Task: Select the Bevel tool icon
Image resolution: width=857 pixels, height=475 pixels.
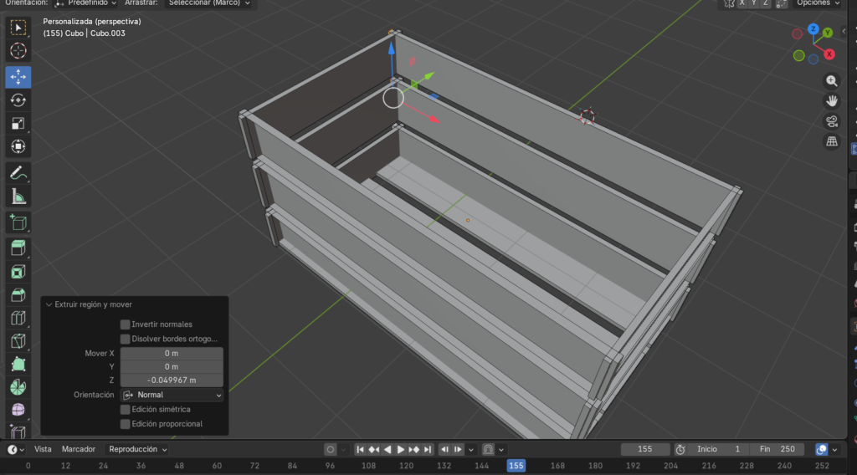Action: point(18,295)
